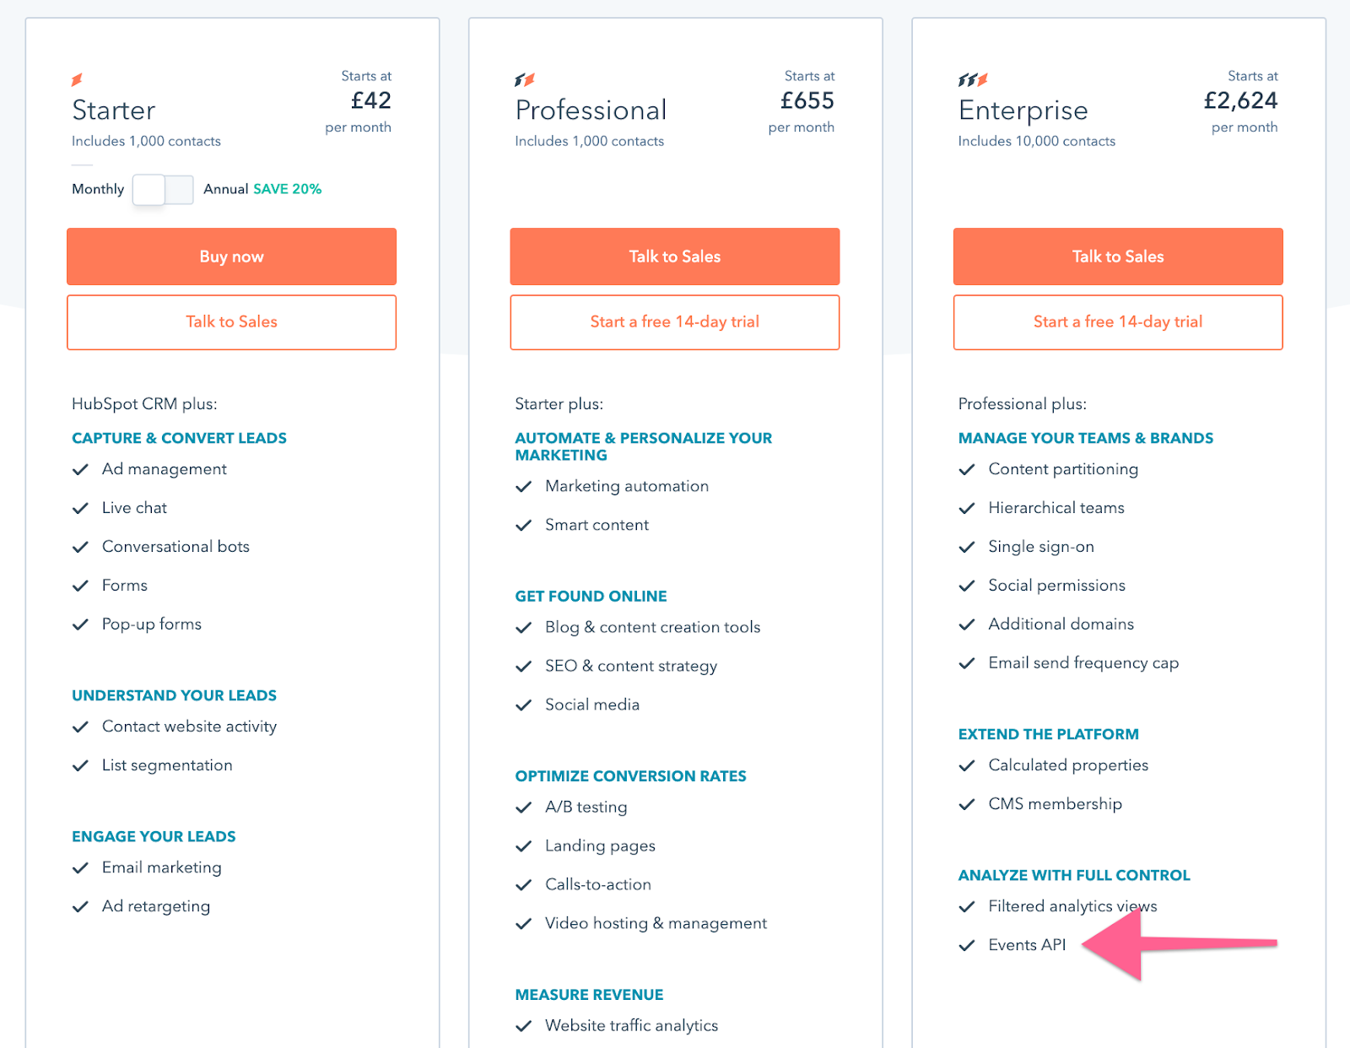Image resolution: width=1350 pixels, height=1048 pixels.
Task: Click the checkmark beside A/B testing
Action: click(x=523, y=807)
